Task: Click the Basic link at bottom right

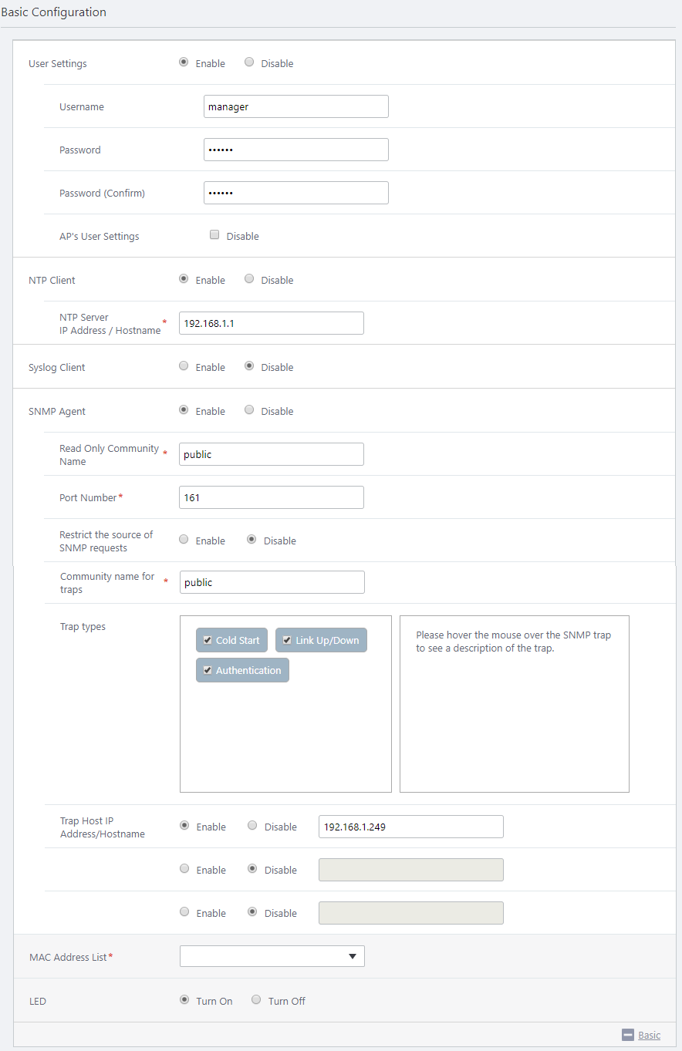Action: pyautogui.click(x=649, y=1035)
